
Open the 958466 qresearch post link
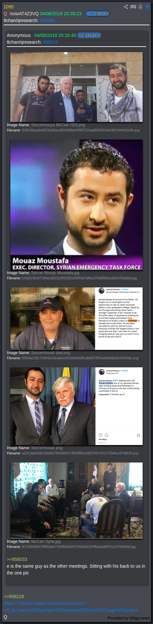coord(47,20)
